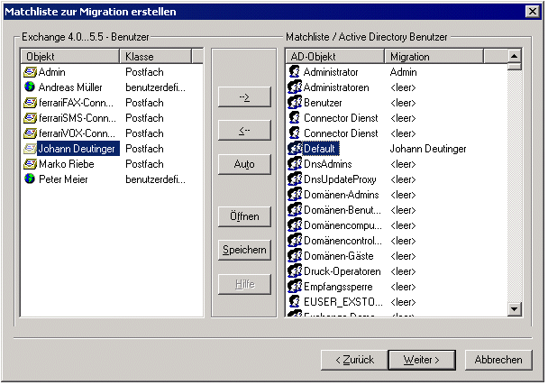Click the Marko Riebe mailbox icon
The image size is (548, 385).
30,164
